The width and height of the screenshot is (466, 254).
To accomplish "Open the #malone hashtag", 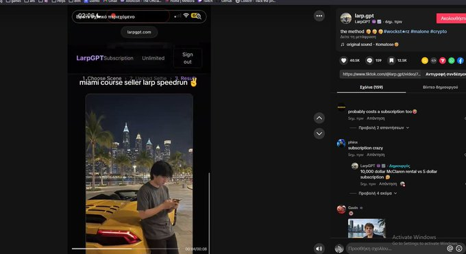I will [x=419, y=31].
